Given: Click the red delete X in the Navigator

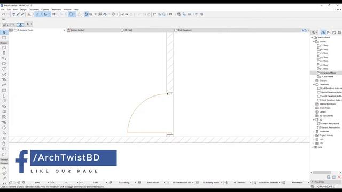Looking at the screenshot, I should tap(339, 177).
